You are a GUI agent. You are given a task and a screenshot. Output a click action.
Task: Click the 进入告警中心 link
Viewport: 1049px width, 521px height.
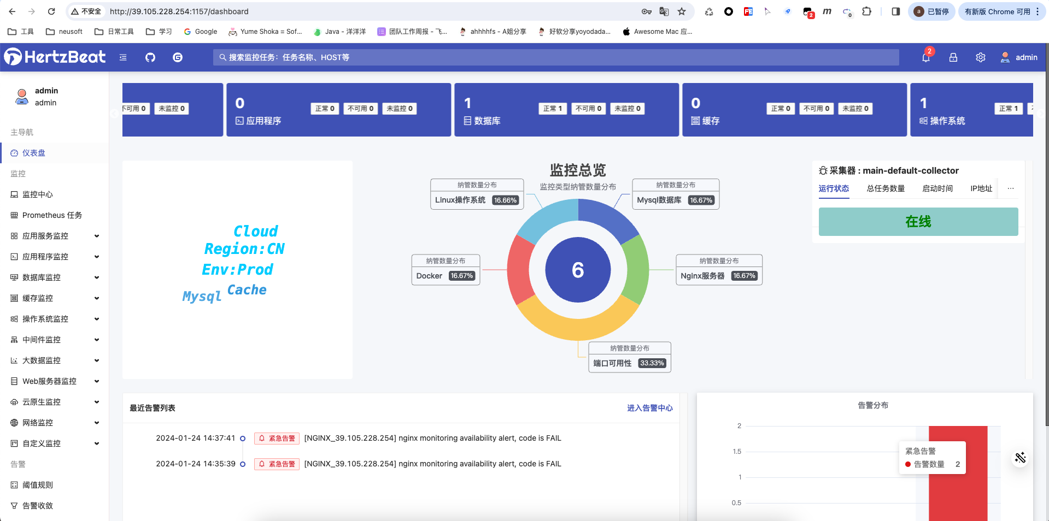(649, 408)
